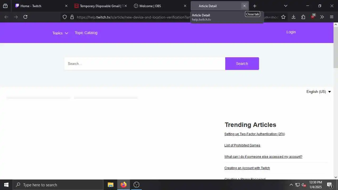This screenshot has height=190, width=338.
Task: Click the browser forward arrow
Action: click(16, 17)
